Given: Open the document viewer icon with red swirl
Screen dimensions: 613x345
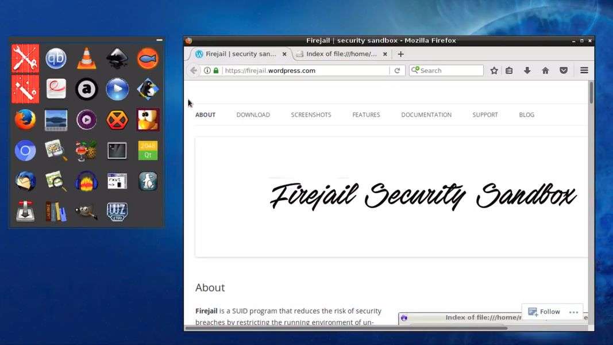Looking at the screenshot, I should coord(56,89).
